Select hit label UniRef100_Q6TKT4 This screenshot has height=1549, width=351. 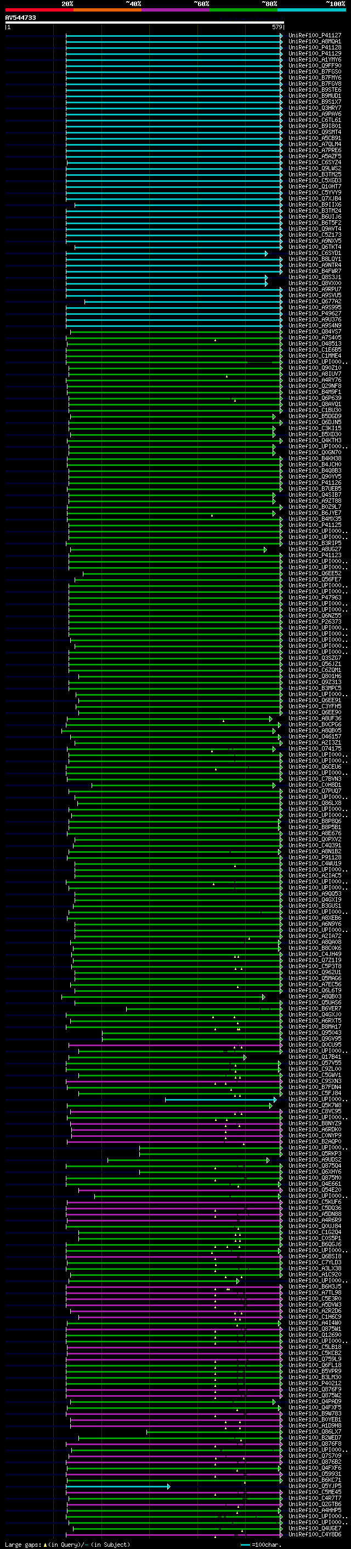(x=315, y=247)
